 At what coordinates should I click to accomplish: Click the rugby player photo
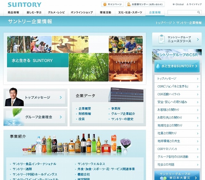coord(117,44)
